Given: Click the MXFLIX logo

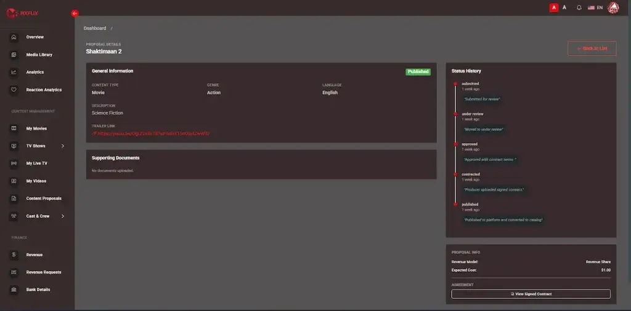Looking at the screenshot, I should pos(22,14).
